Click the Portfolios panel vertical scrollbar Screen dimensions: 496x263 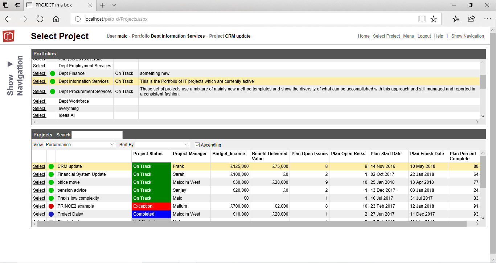[x=483, y=89]
